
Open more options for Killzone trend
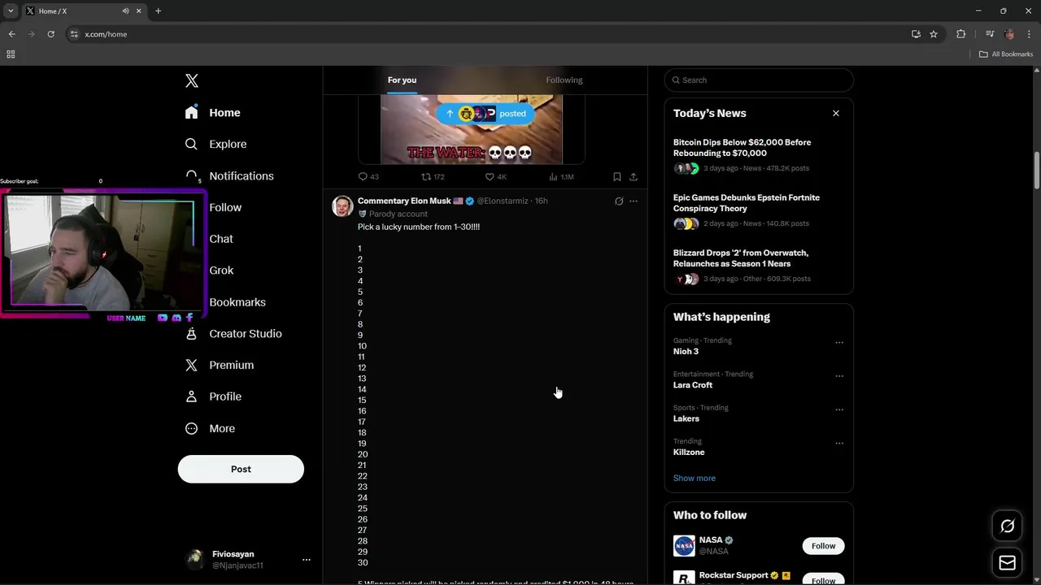[839, 444]
